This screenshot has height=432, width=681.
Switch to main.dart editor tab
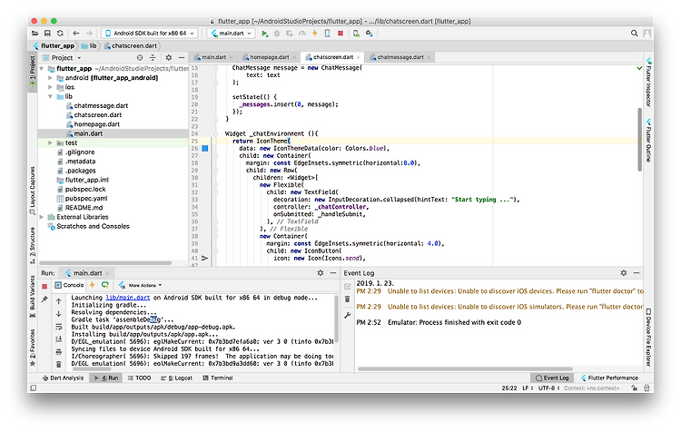coord(213,57)
